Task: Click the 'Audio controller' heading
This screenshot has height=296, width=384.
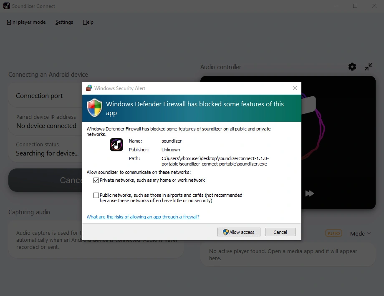Action: pos(221,67)
